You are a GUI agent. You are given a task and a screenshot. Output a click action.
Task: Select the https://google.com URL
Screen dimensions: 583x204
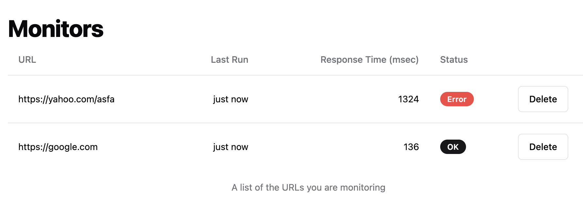click(x=58, y=147)
